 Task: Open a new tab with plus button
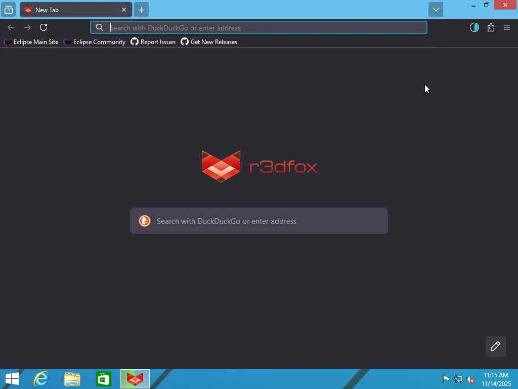(x=142, y=10)
